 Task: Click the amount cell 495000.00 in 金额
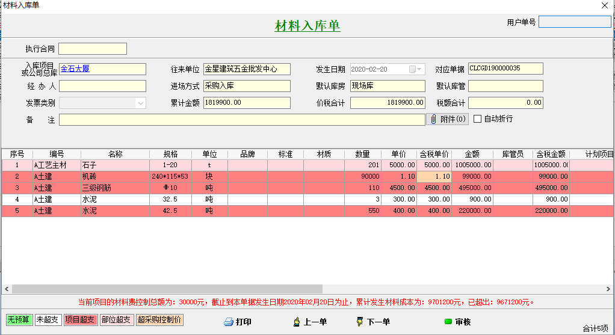pos(472,188)
